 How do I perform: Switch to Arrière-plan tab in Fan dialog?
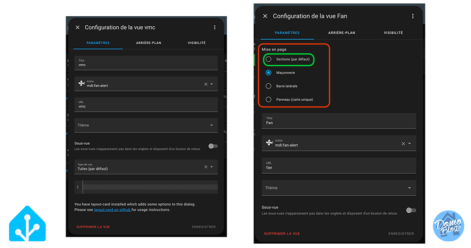click(342, 33)
